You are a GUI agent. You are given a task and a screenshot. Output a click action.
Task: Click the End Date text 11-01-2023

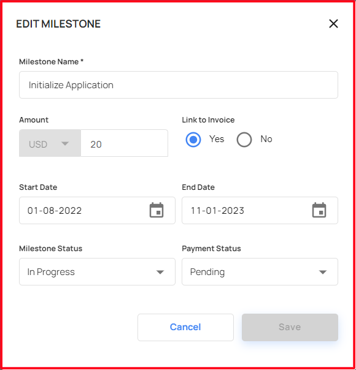pyautogui.click(x=217, y=211)
